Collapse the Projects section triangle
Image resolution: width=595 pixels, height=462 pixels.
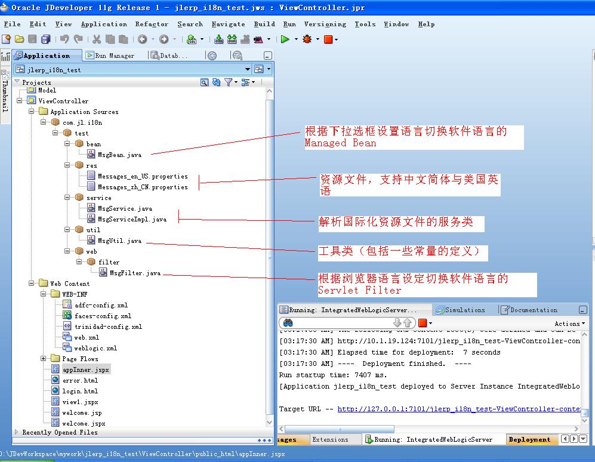(17, 81)
